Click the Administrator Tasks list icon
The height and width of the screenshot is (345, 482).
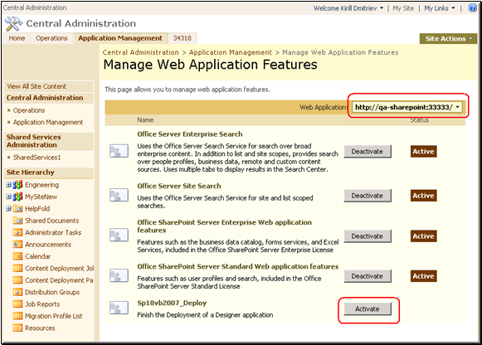[17, 232]
